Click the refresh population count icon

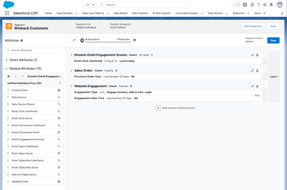click(74, 40)
